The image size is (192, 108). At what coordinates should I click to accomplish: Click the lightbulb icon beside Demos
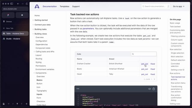coord(4,22)
